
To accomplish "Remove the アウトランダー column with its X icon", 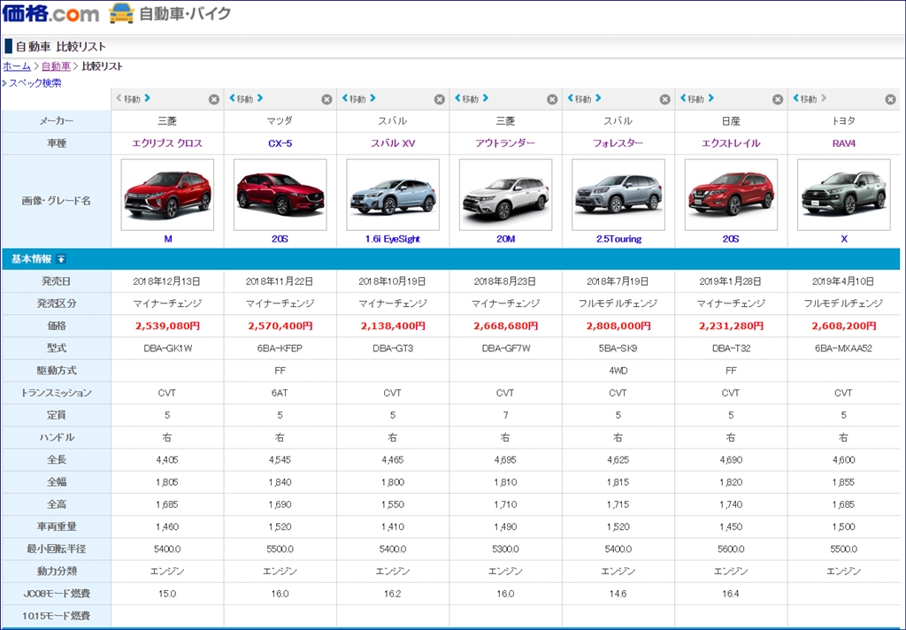I will point(552,99).
